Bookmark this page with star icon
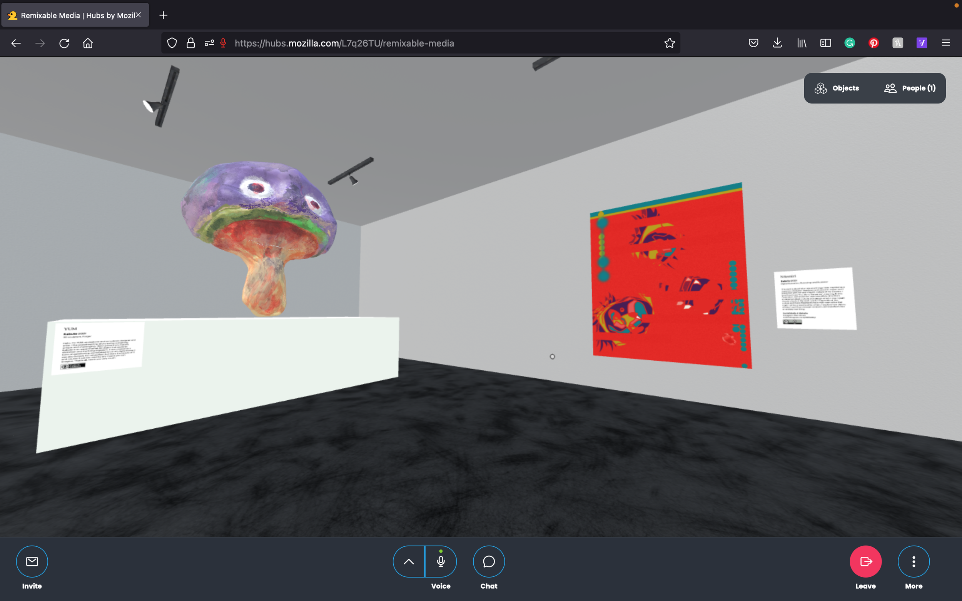The height and width of the screenshot is (601, 962). pyautogui.click(x=669, y=43)
